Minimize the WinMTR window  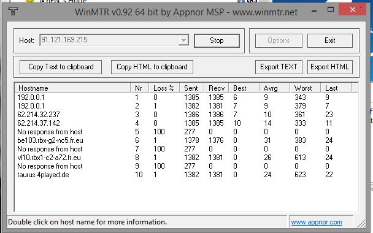point(314,10)
